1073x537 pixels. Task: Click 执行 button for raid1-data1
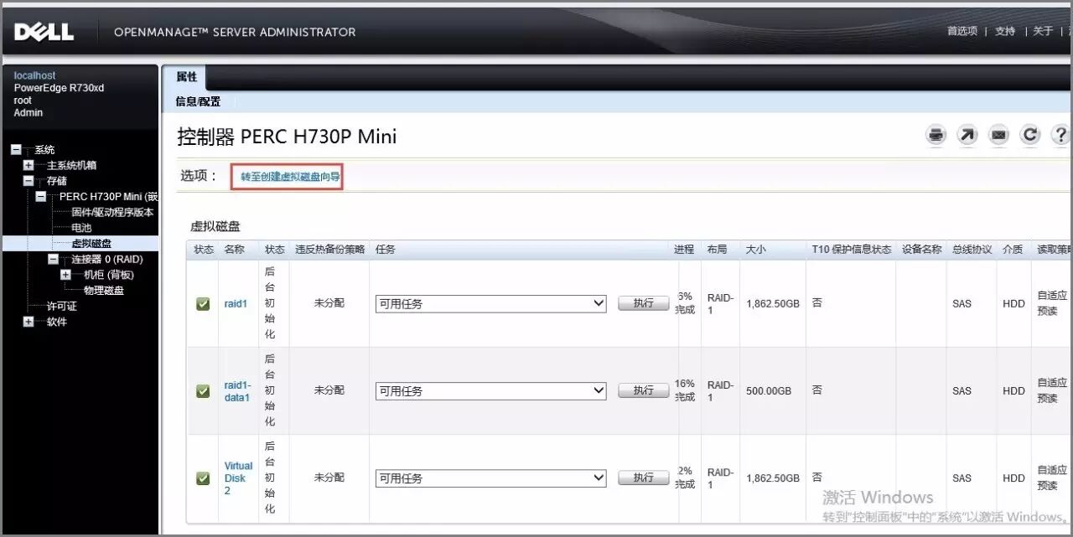(x=644, y=391)
